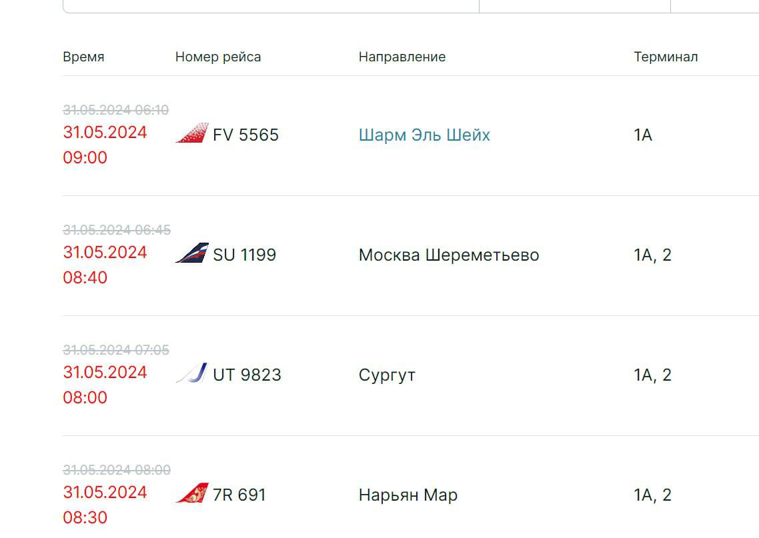Viewport: 759px width, 538px height.
Task: Select flight number SU 1199
Action: [x=244, y=255]
